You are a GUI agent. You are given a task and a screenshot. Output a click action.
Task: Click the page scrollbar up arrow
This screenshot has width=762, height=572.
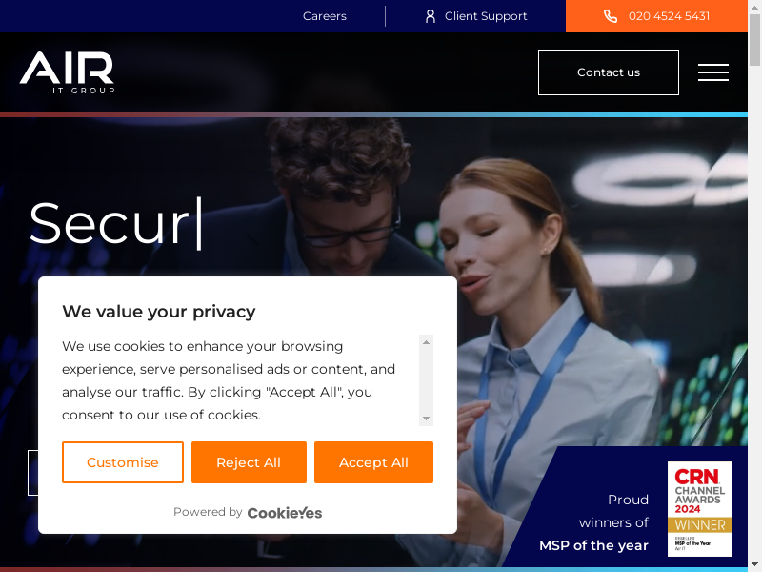(x=754, y=7)
